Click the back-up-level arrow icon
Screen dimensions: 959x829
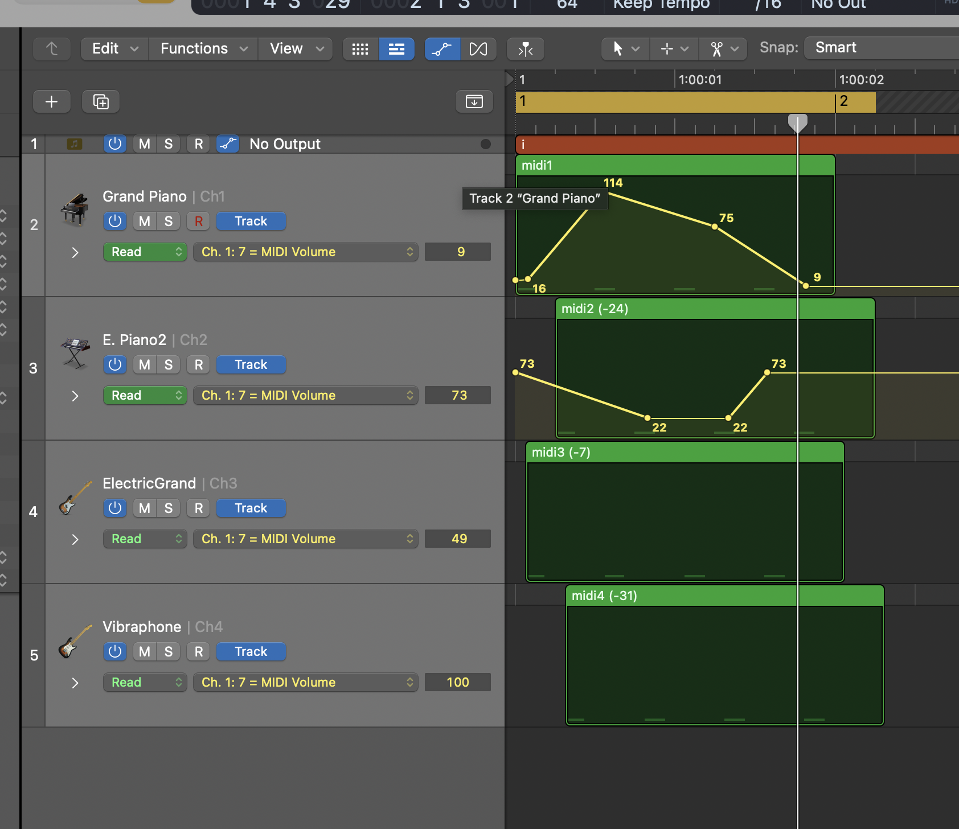pos(52,49)
